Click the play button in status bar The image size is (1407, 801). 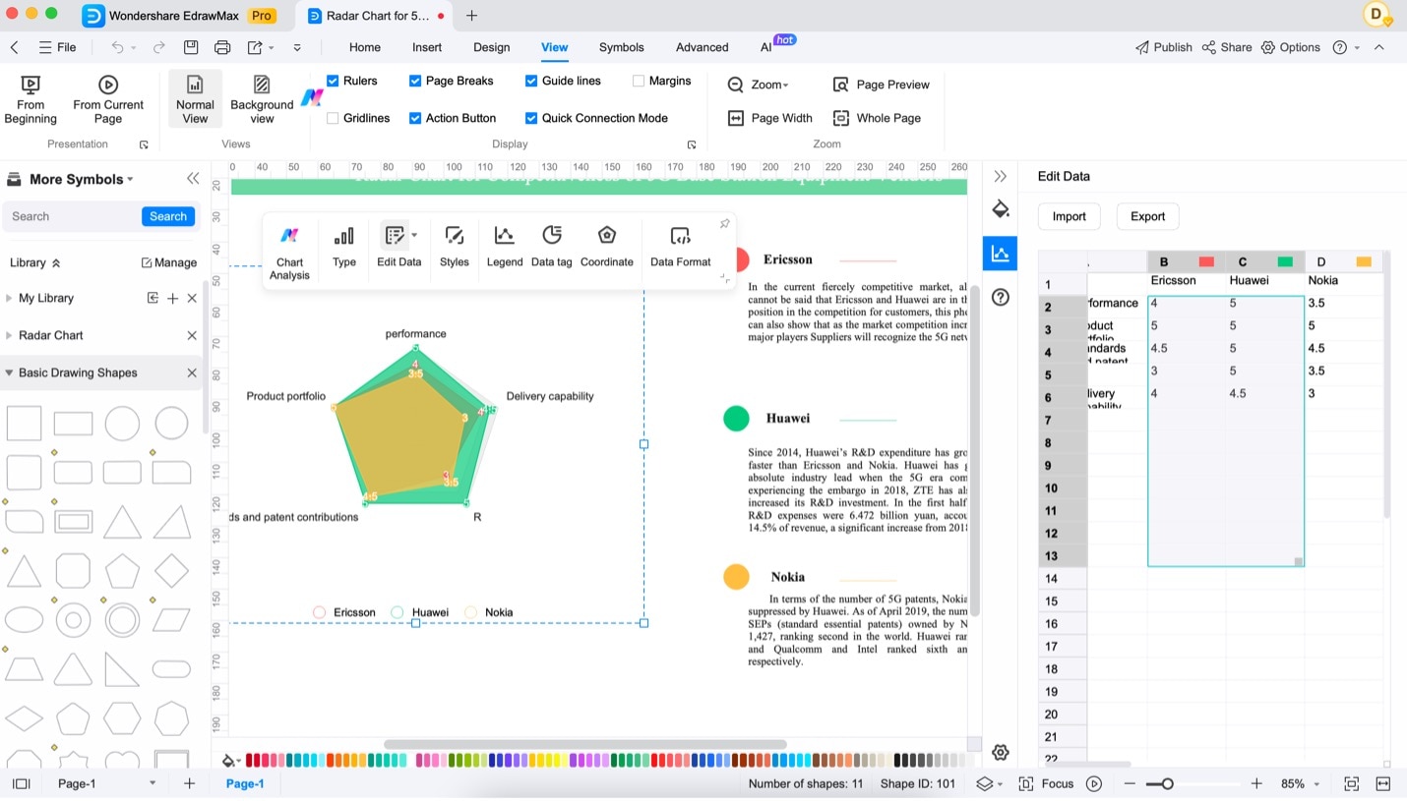click(1094, 783)
